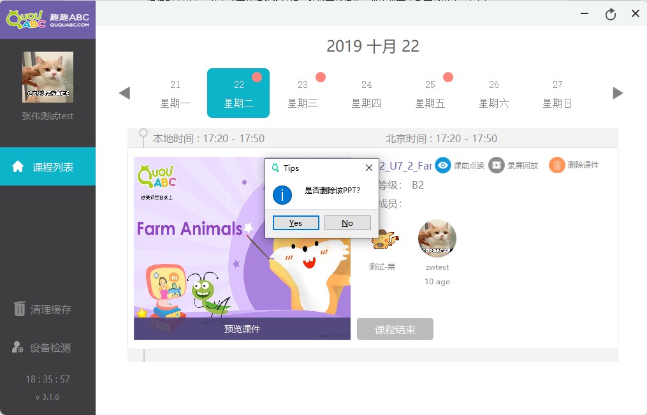The image size is (647, 415).
Task: Confirm deletion with Yes button
Action: click(296, 222)
